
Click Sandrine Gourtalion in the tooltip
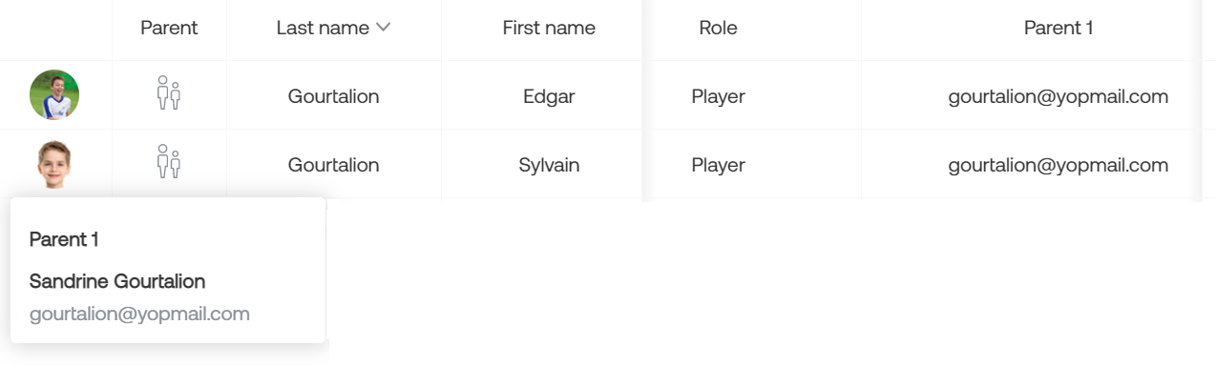117,281
